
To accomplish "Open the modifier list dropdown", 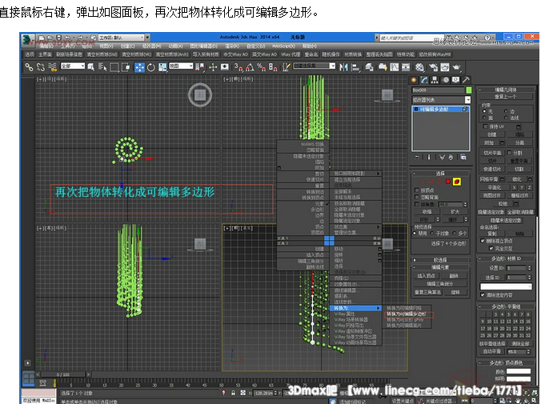I will tap(441, 100).
